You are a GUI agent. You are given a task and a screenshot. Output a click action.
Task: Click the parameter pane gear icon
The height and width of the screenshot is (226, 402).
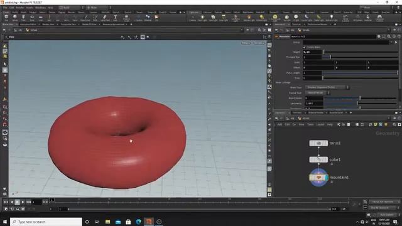pyautogui.click(x=379, y=36)
